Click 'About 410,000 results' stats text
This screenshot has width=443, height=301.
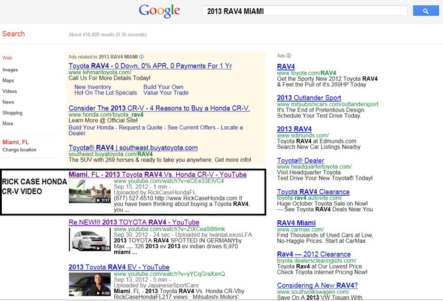coord(108,35)
